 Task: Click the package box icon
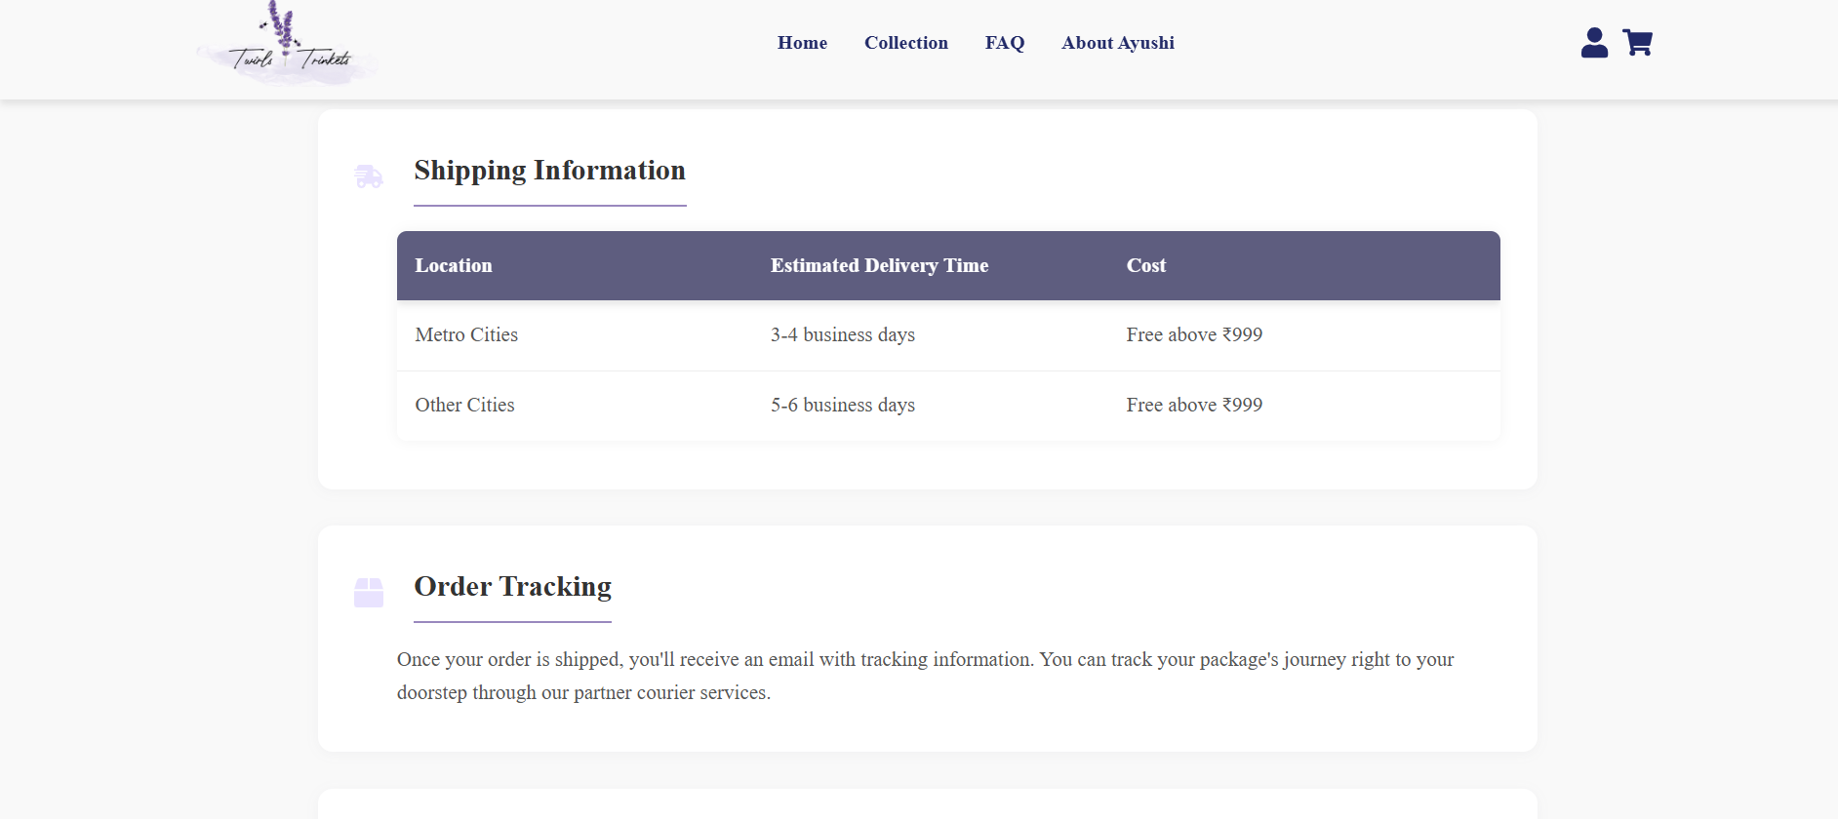(x=369, y=592)
